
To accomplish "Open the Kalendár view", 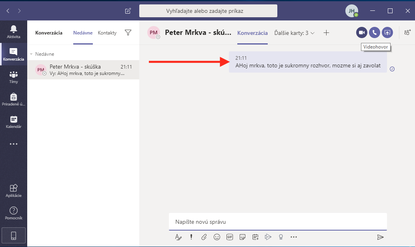I will click(14, 122).
